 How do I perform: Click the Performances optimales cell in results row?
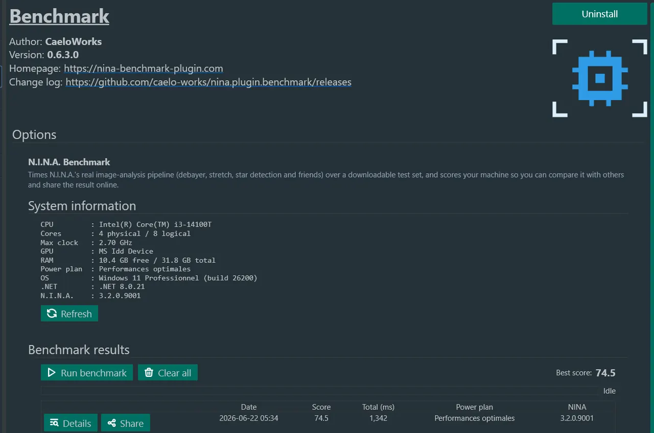475,418
